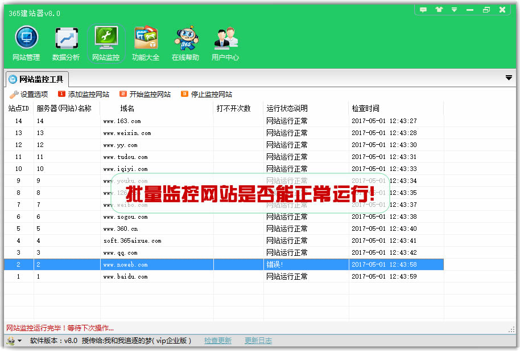This screenshot has width=520, height=351.
Task: Open status bar bottom-left icon dropdown
Action: (15, 341)
